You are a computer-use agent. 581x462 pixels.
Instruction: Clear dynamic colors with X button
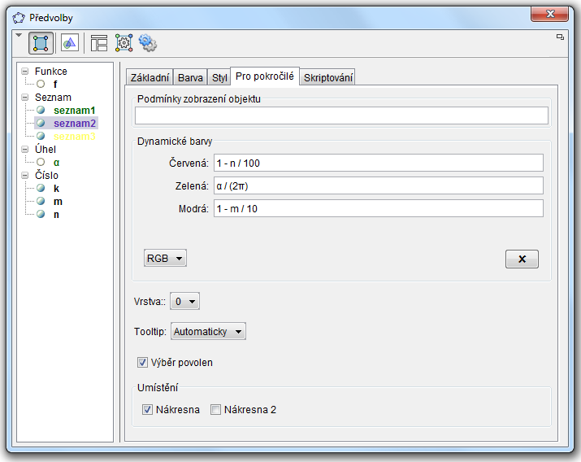point(522,259)
